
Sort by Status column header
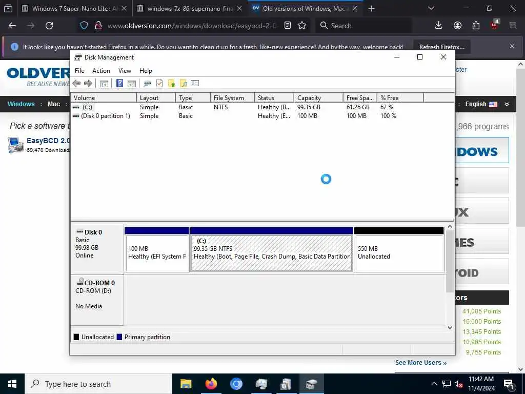[274, 98]
